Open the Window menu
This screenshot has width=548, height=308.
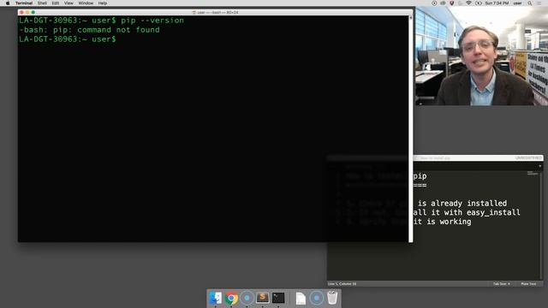[86, 3]
